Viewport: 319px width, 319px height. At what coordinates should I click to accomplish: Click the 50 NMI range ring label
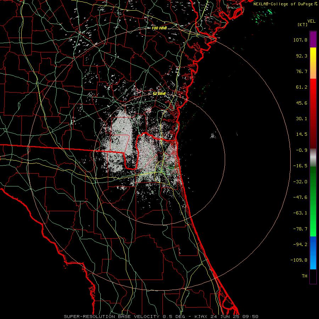pos(159,94)
